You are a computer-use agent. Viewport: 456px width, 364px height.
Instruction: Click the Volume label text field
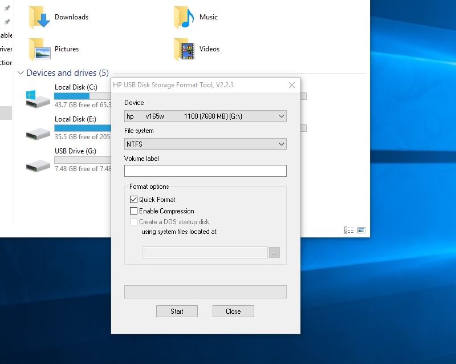[x=205, y=171]
